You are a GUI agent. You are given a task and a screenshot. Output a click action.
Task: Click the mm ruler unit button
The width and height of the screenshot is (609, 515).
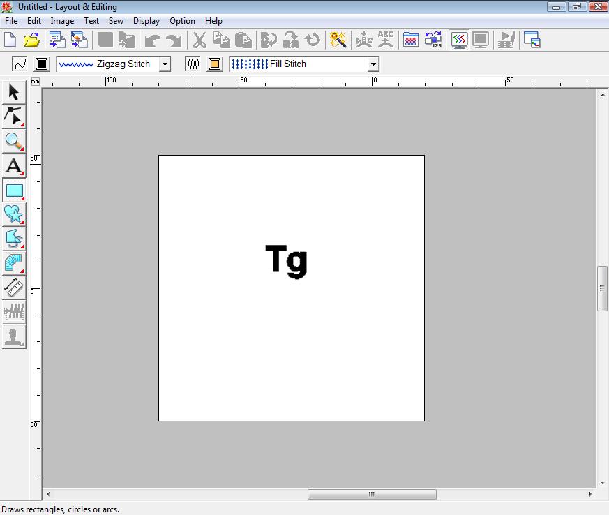(36, 82)
